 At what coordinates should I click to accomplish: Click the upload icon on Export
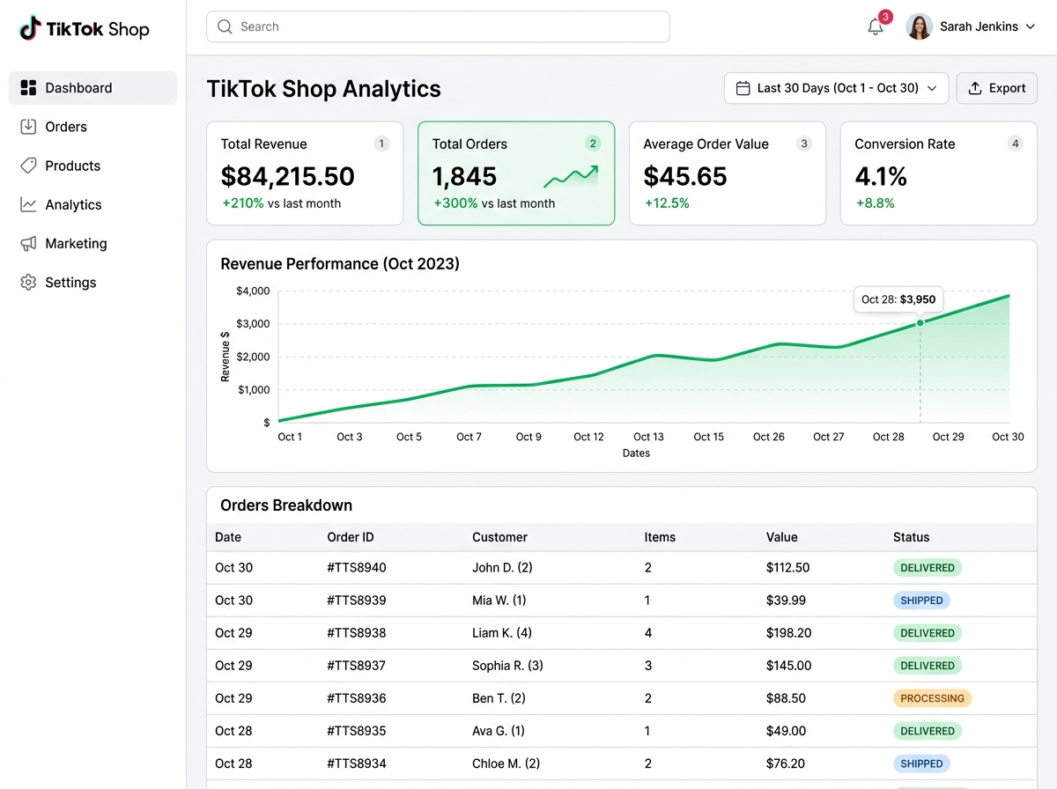[x=975, y=88]
